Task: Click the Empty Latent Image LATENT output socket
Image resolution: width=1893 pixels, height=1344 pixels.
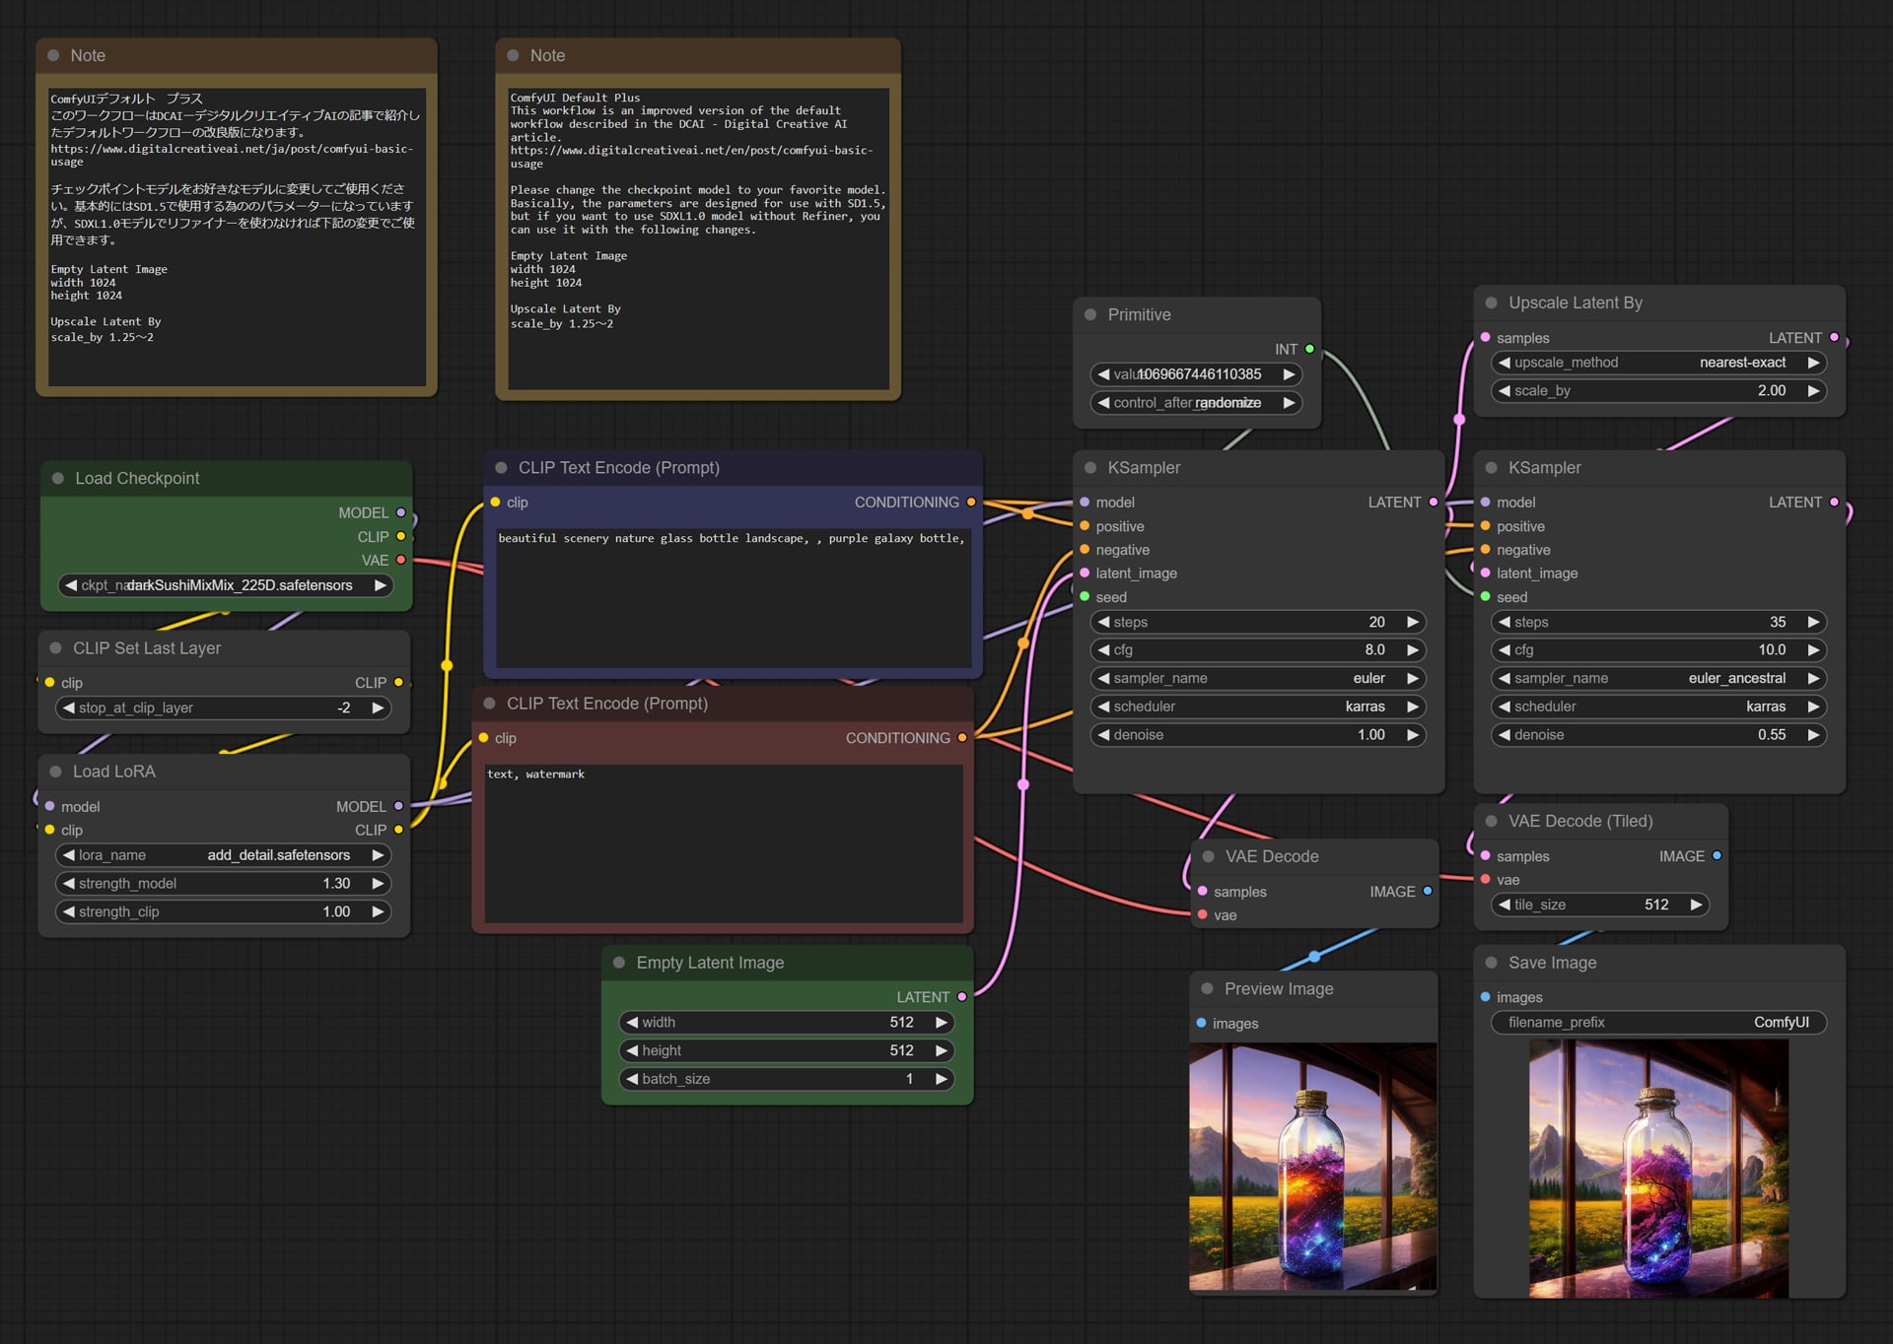Action: pos(962,998)
